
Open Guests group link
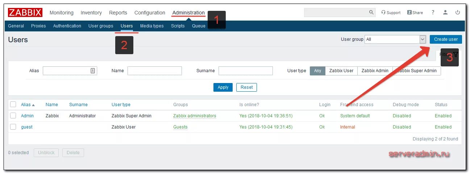[180, 127]
